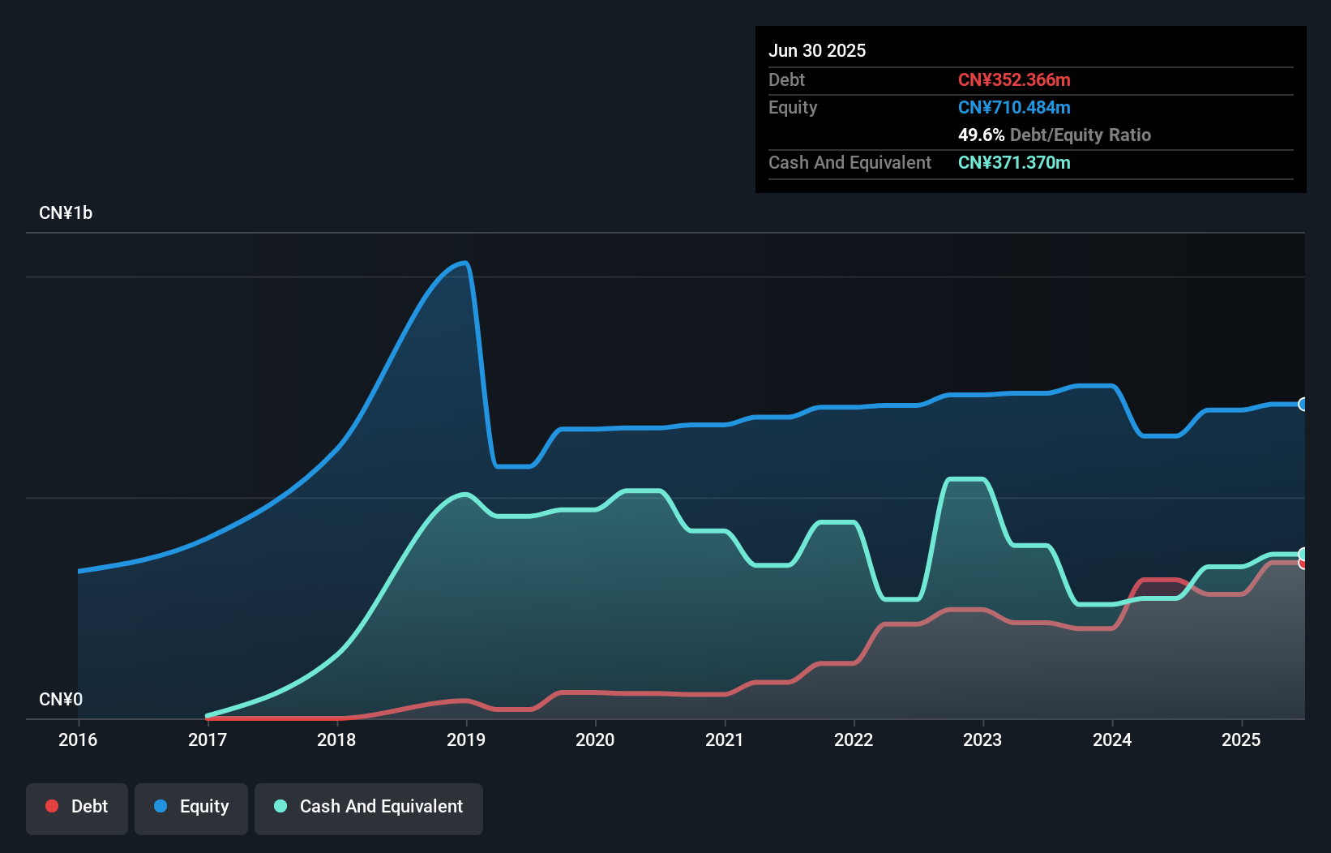Click the blue Equity legend dot

[x=161, y=806]
